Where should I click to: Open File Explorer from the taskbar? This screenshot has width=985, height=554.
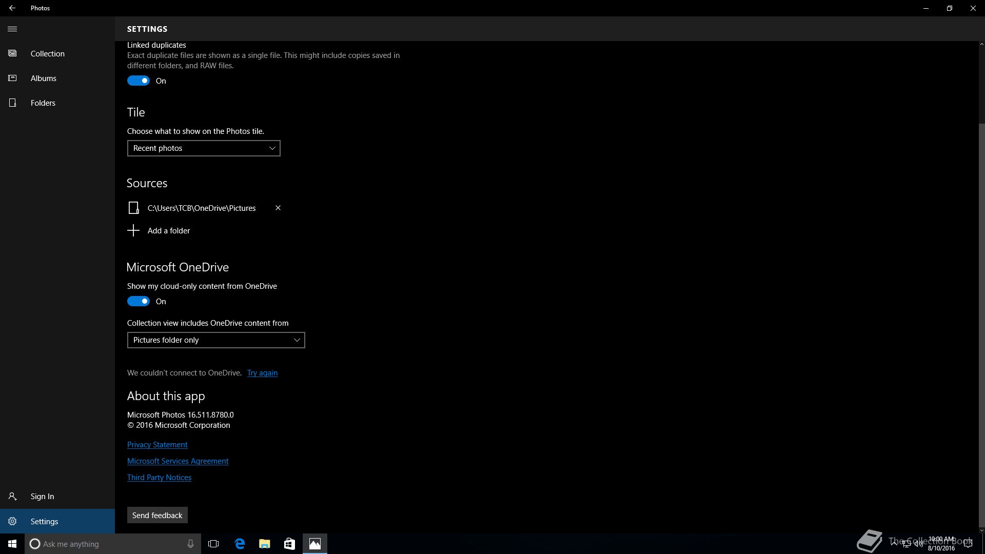coord(264,544)
